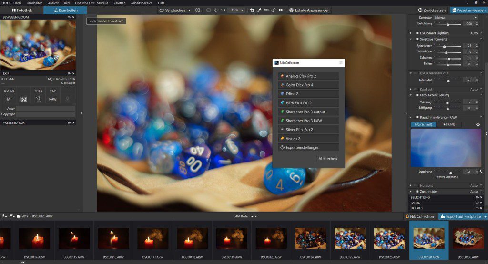Click the Nik Collection button above filmstrip

(x=419, y=216)
